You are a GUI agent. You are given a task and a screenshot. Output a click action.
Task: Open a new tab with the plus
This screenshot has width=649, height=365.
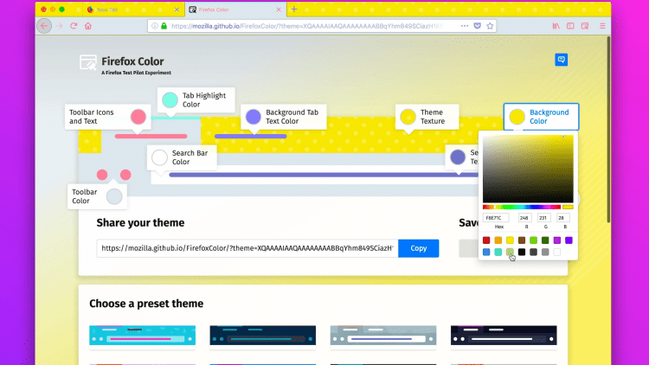(x=294, y=10)
